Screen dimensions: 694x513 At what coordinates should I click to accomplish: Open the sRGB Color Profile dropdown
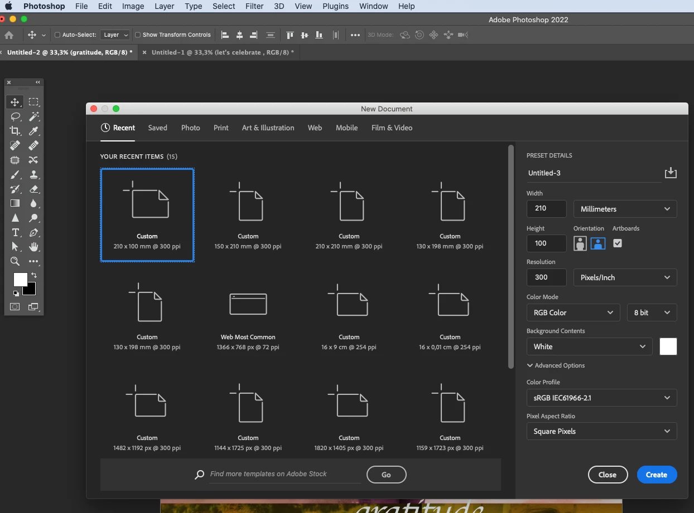click(x=602, y=398)
